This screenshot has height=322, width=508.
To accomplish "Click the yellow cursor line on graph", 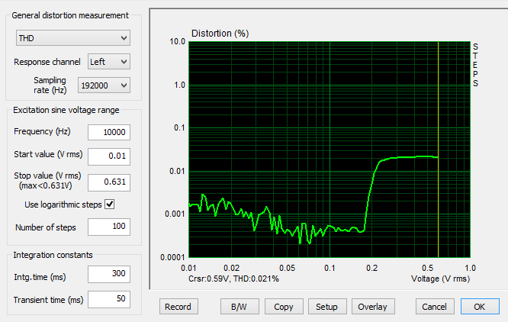I will tap(439, 149).
